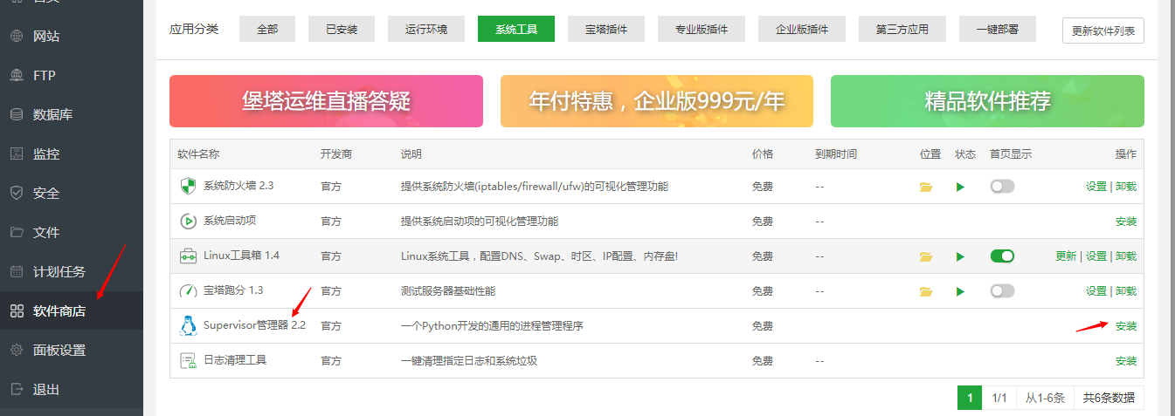Click the 文件 folder icon in sidebar

[17, 233]
